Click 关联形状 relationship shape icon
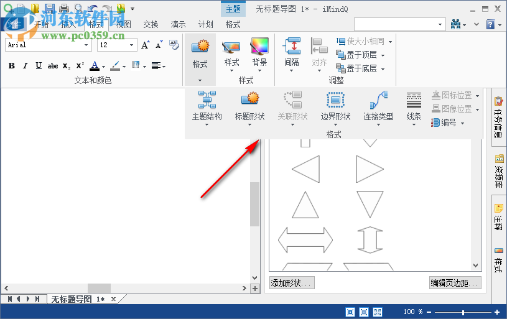The width and height of the screenshot is (507, 319). point(292,99)
